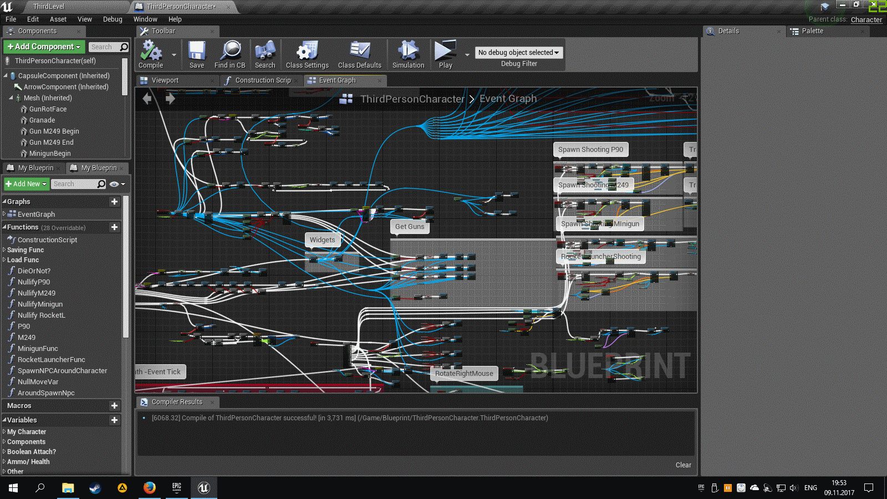Screen dimensions: 887x499
Task: Open the debug object selection dropdown
Action: pyautogui.click(x=518, y=53)
